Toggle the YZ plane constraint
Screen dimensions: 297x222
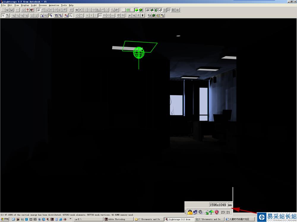108,15
